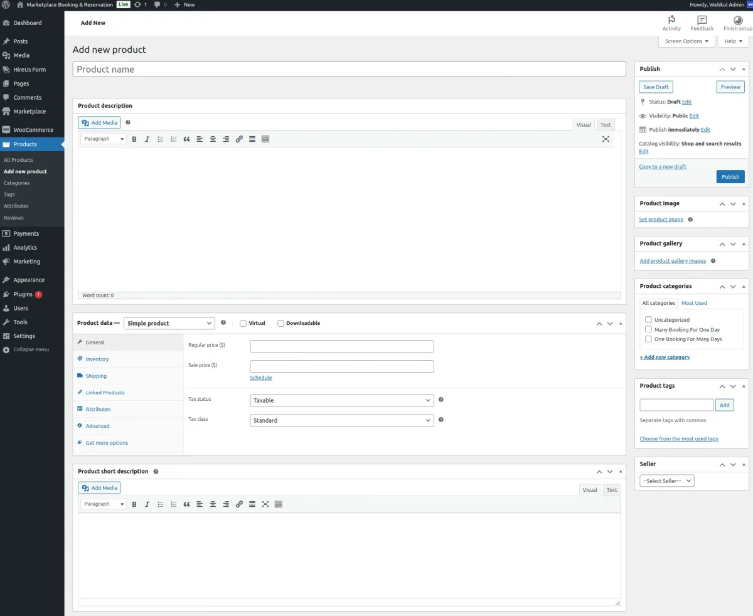Screen dimensions: 753x616
Task: Select the Shipping tab in Product data
Action: coord(95,375)
